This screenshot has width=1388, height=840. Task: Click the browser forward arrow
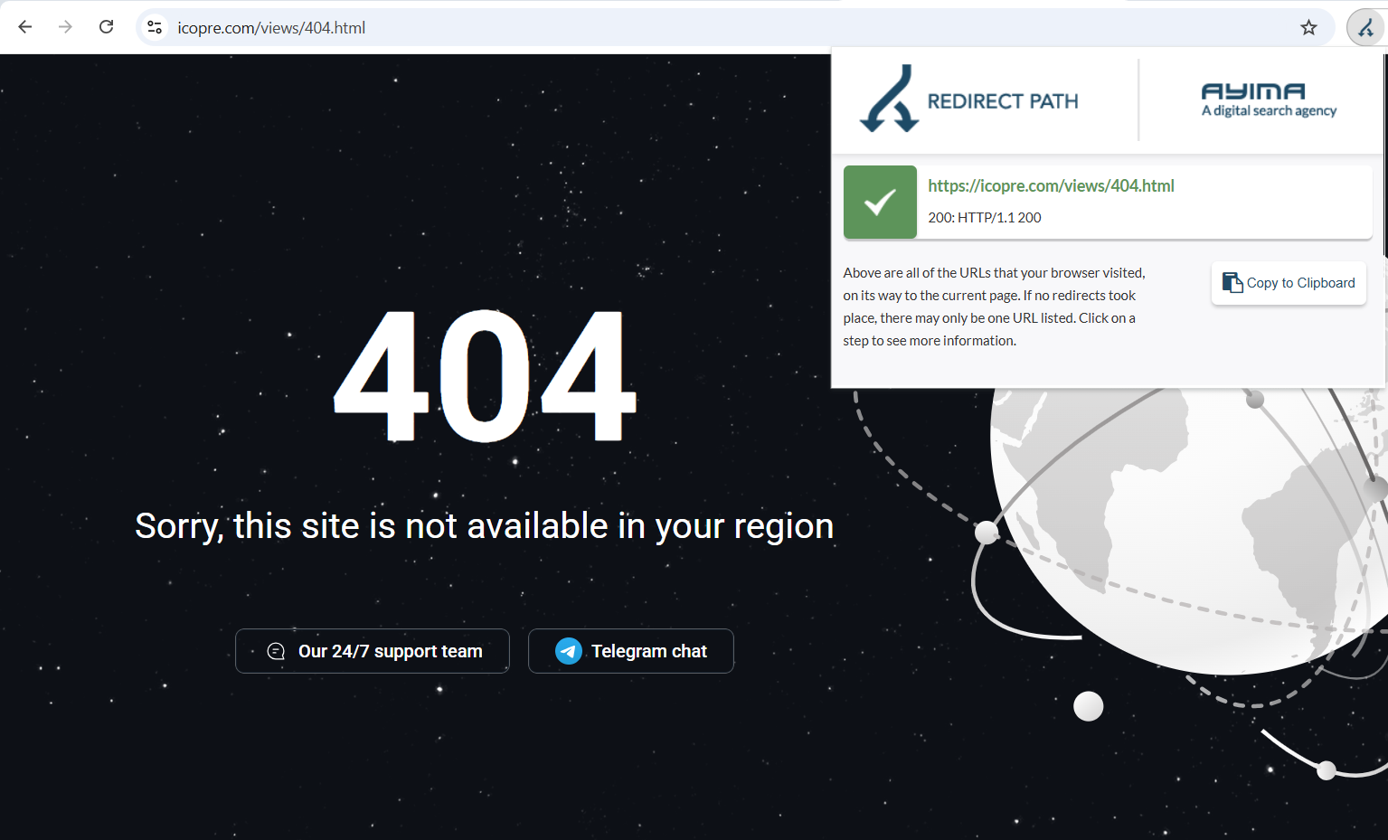point(65,27)
